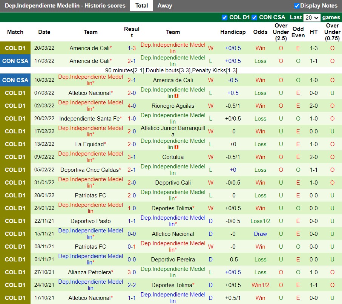This screenshot has width=342, height=304.
Task: Uncheck the Display Notes checkbox
Action: pyautogui.click(x=297, y=6)
